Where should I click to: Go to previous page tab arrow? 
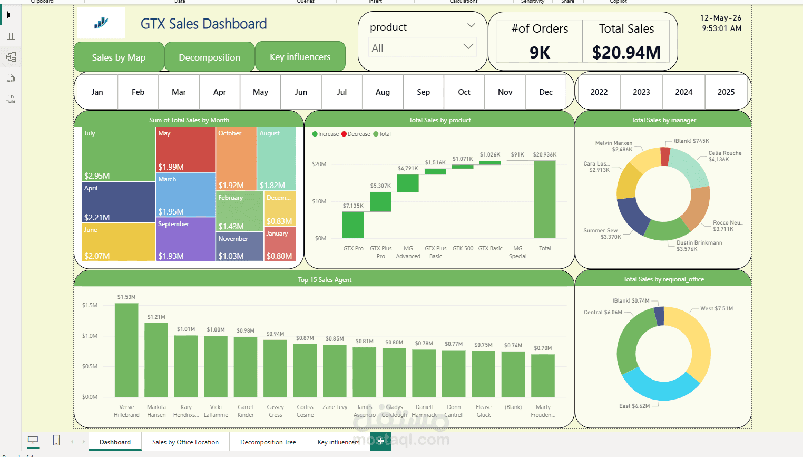72,442
